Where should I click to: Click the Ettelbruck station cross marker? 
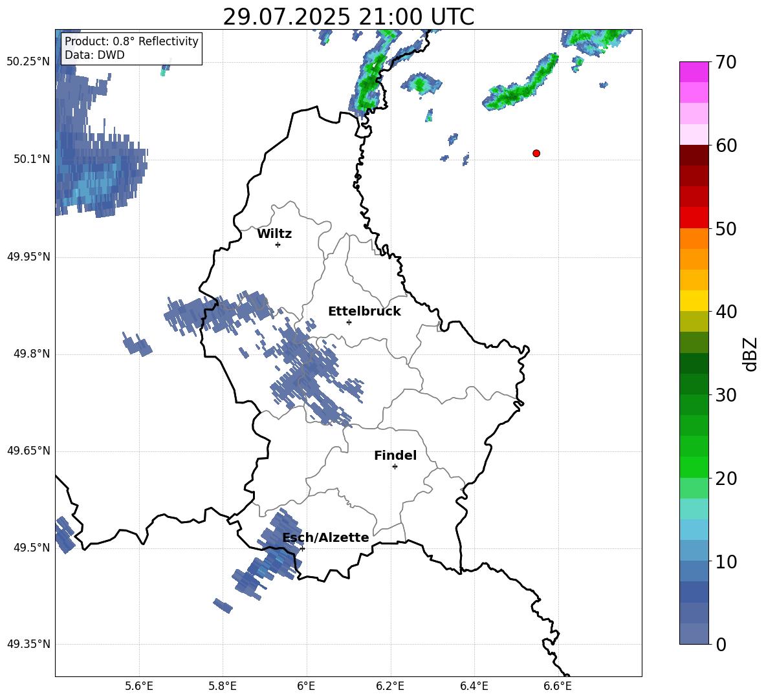pos(349,322)
